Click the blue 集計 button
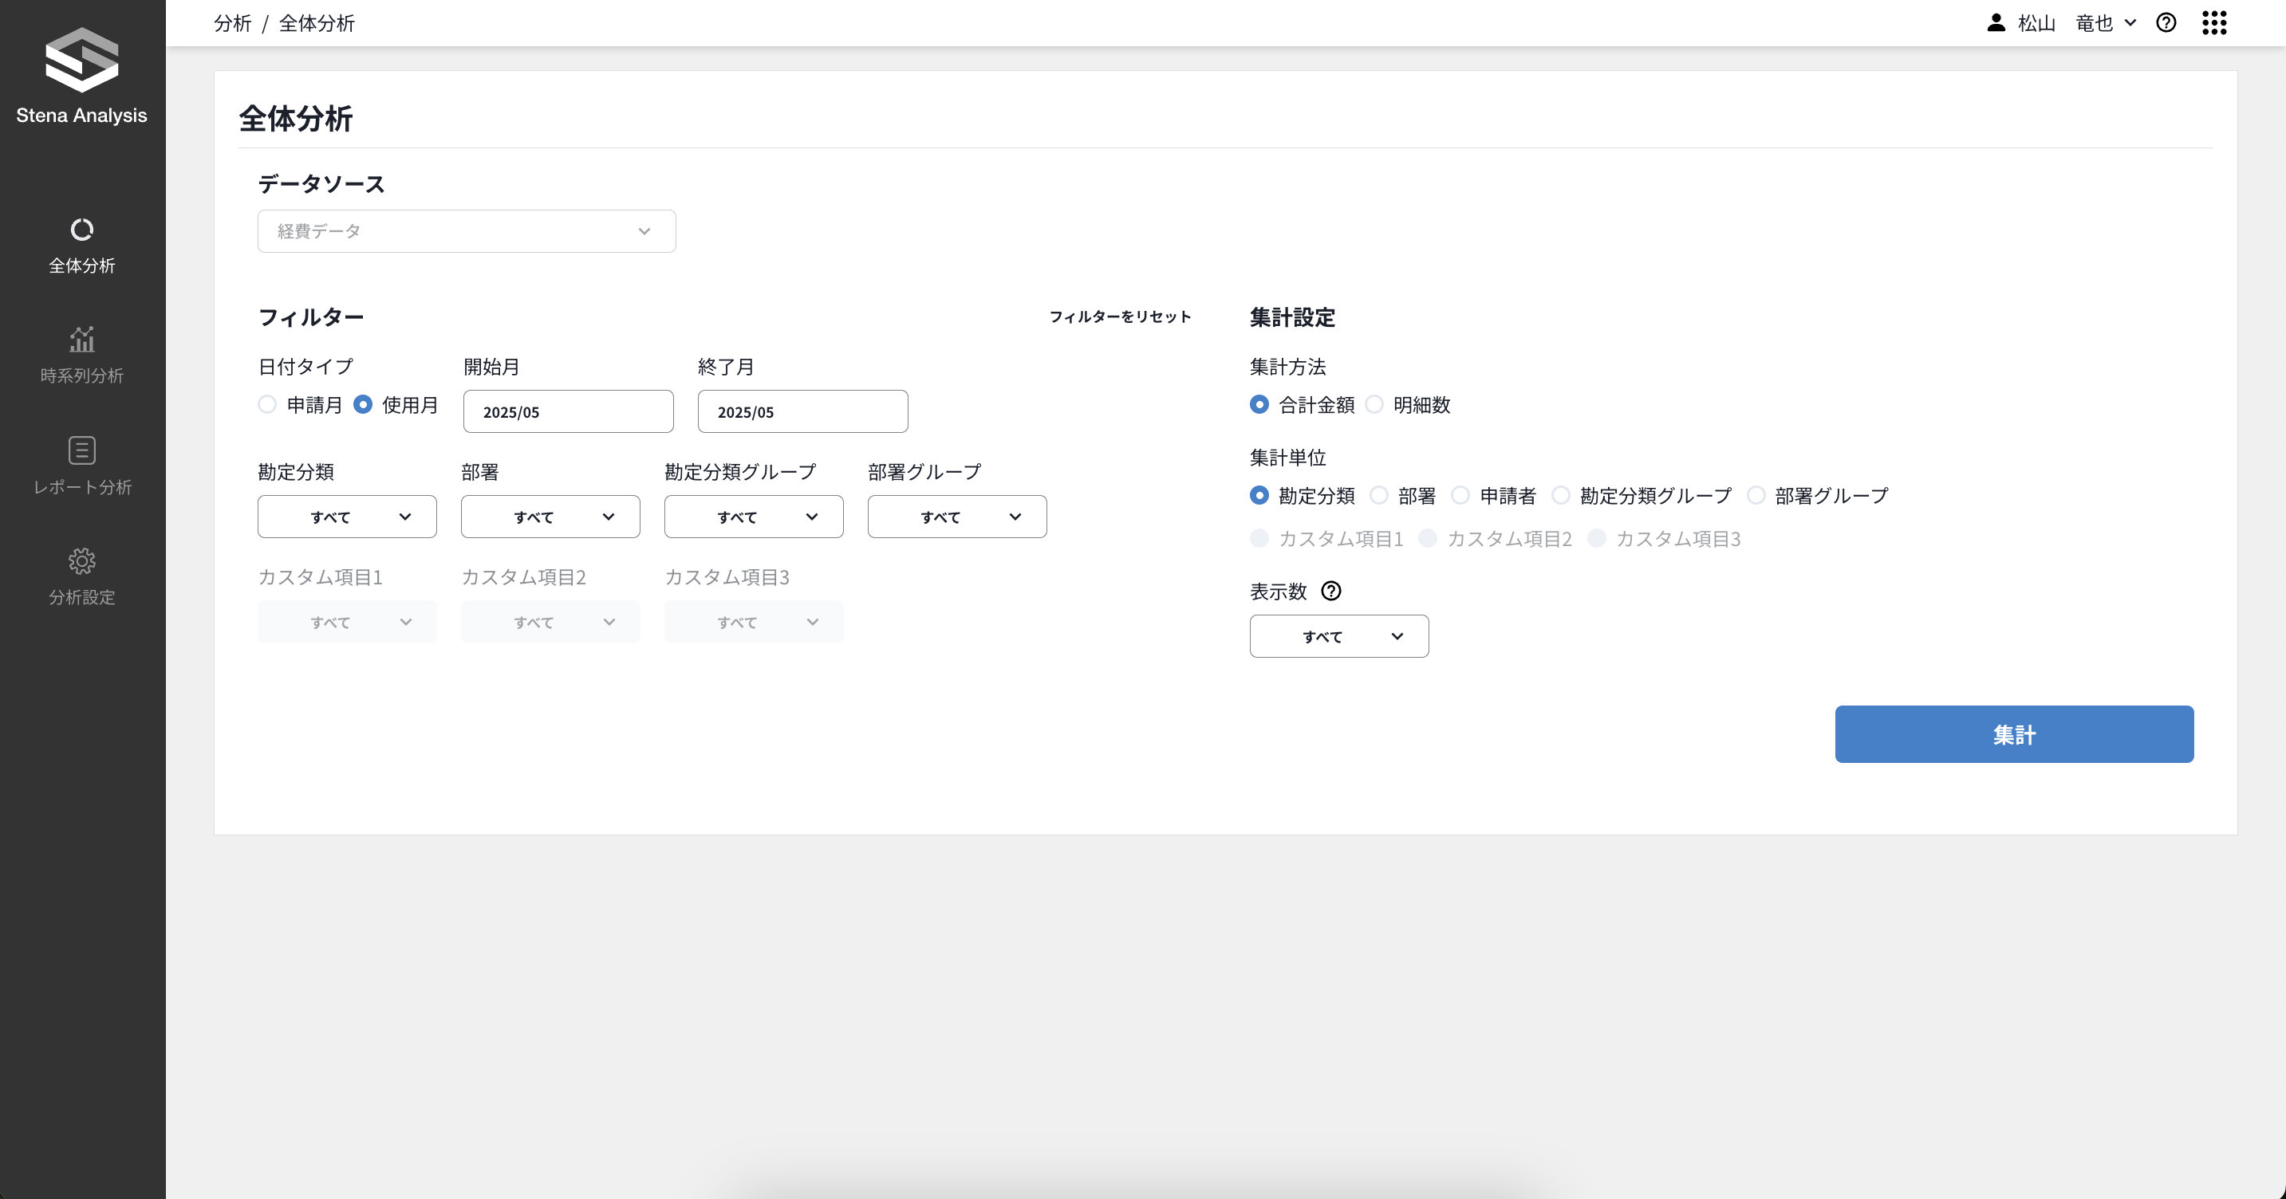 (2013, 734)
